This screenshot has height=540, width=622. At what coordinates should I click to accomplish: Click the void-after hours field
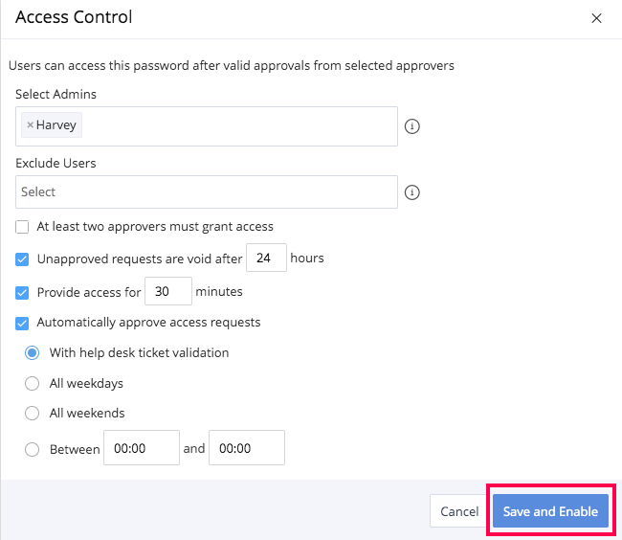[266, 259]
